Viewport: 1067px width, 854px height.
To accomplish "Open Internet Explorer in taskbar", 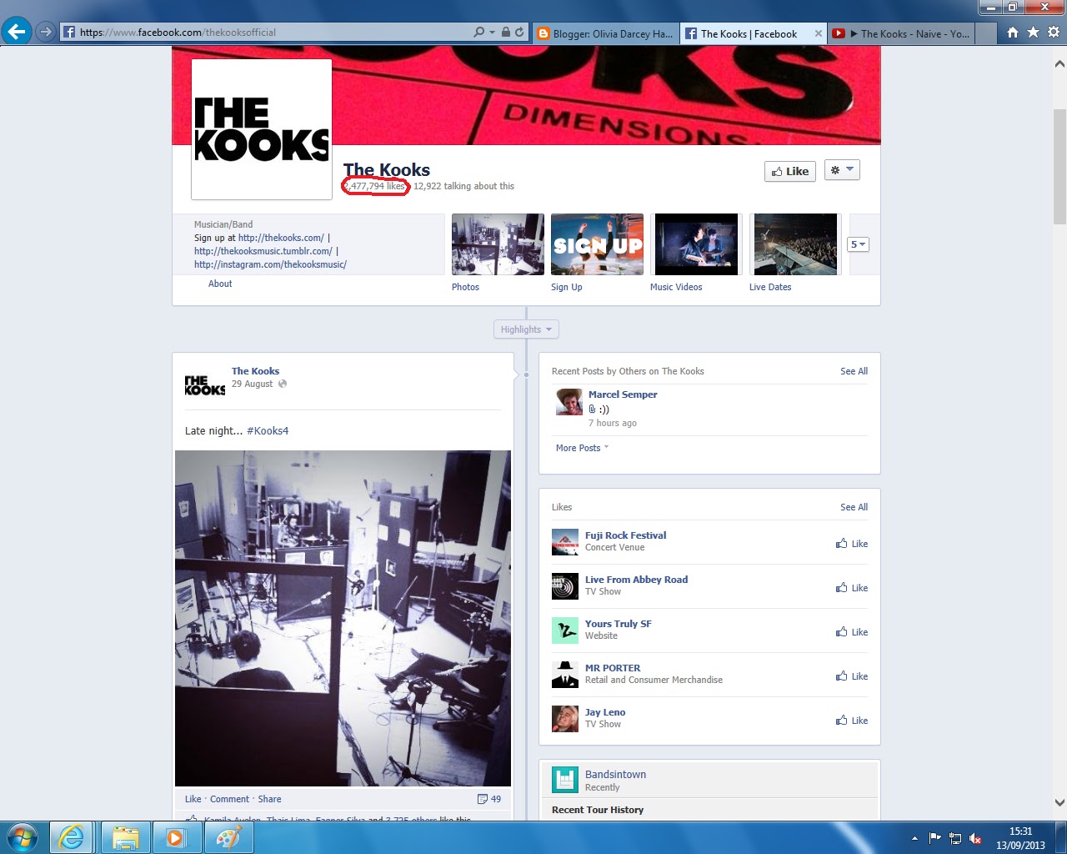I will point(72,837).
